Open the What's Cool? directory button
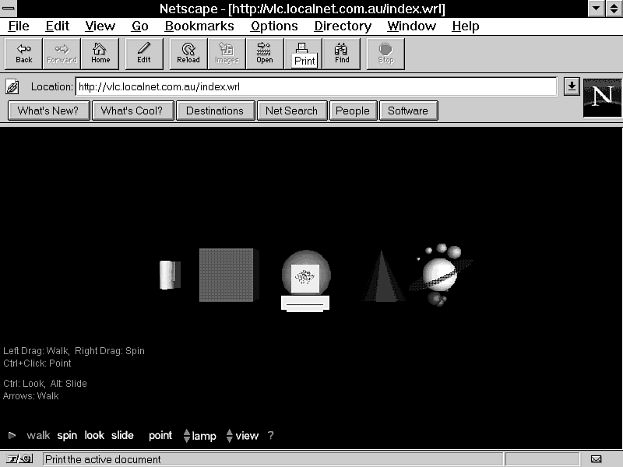The image size is (623, 467). pyautogui.click(x=132, y=111)
